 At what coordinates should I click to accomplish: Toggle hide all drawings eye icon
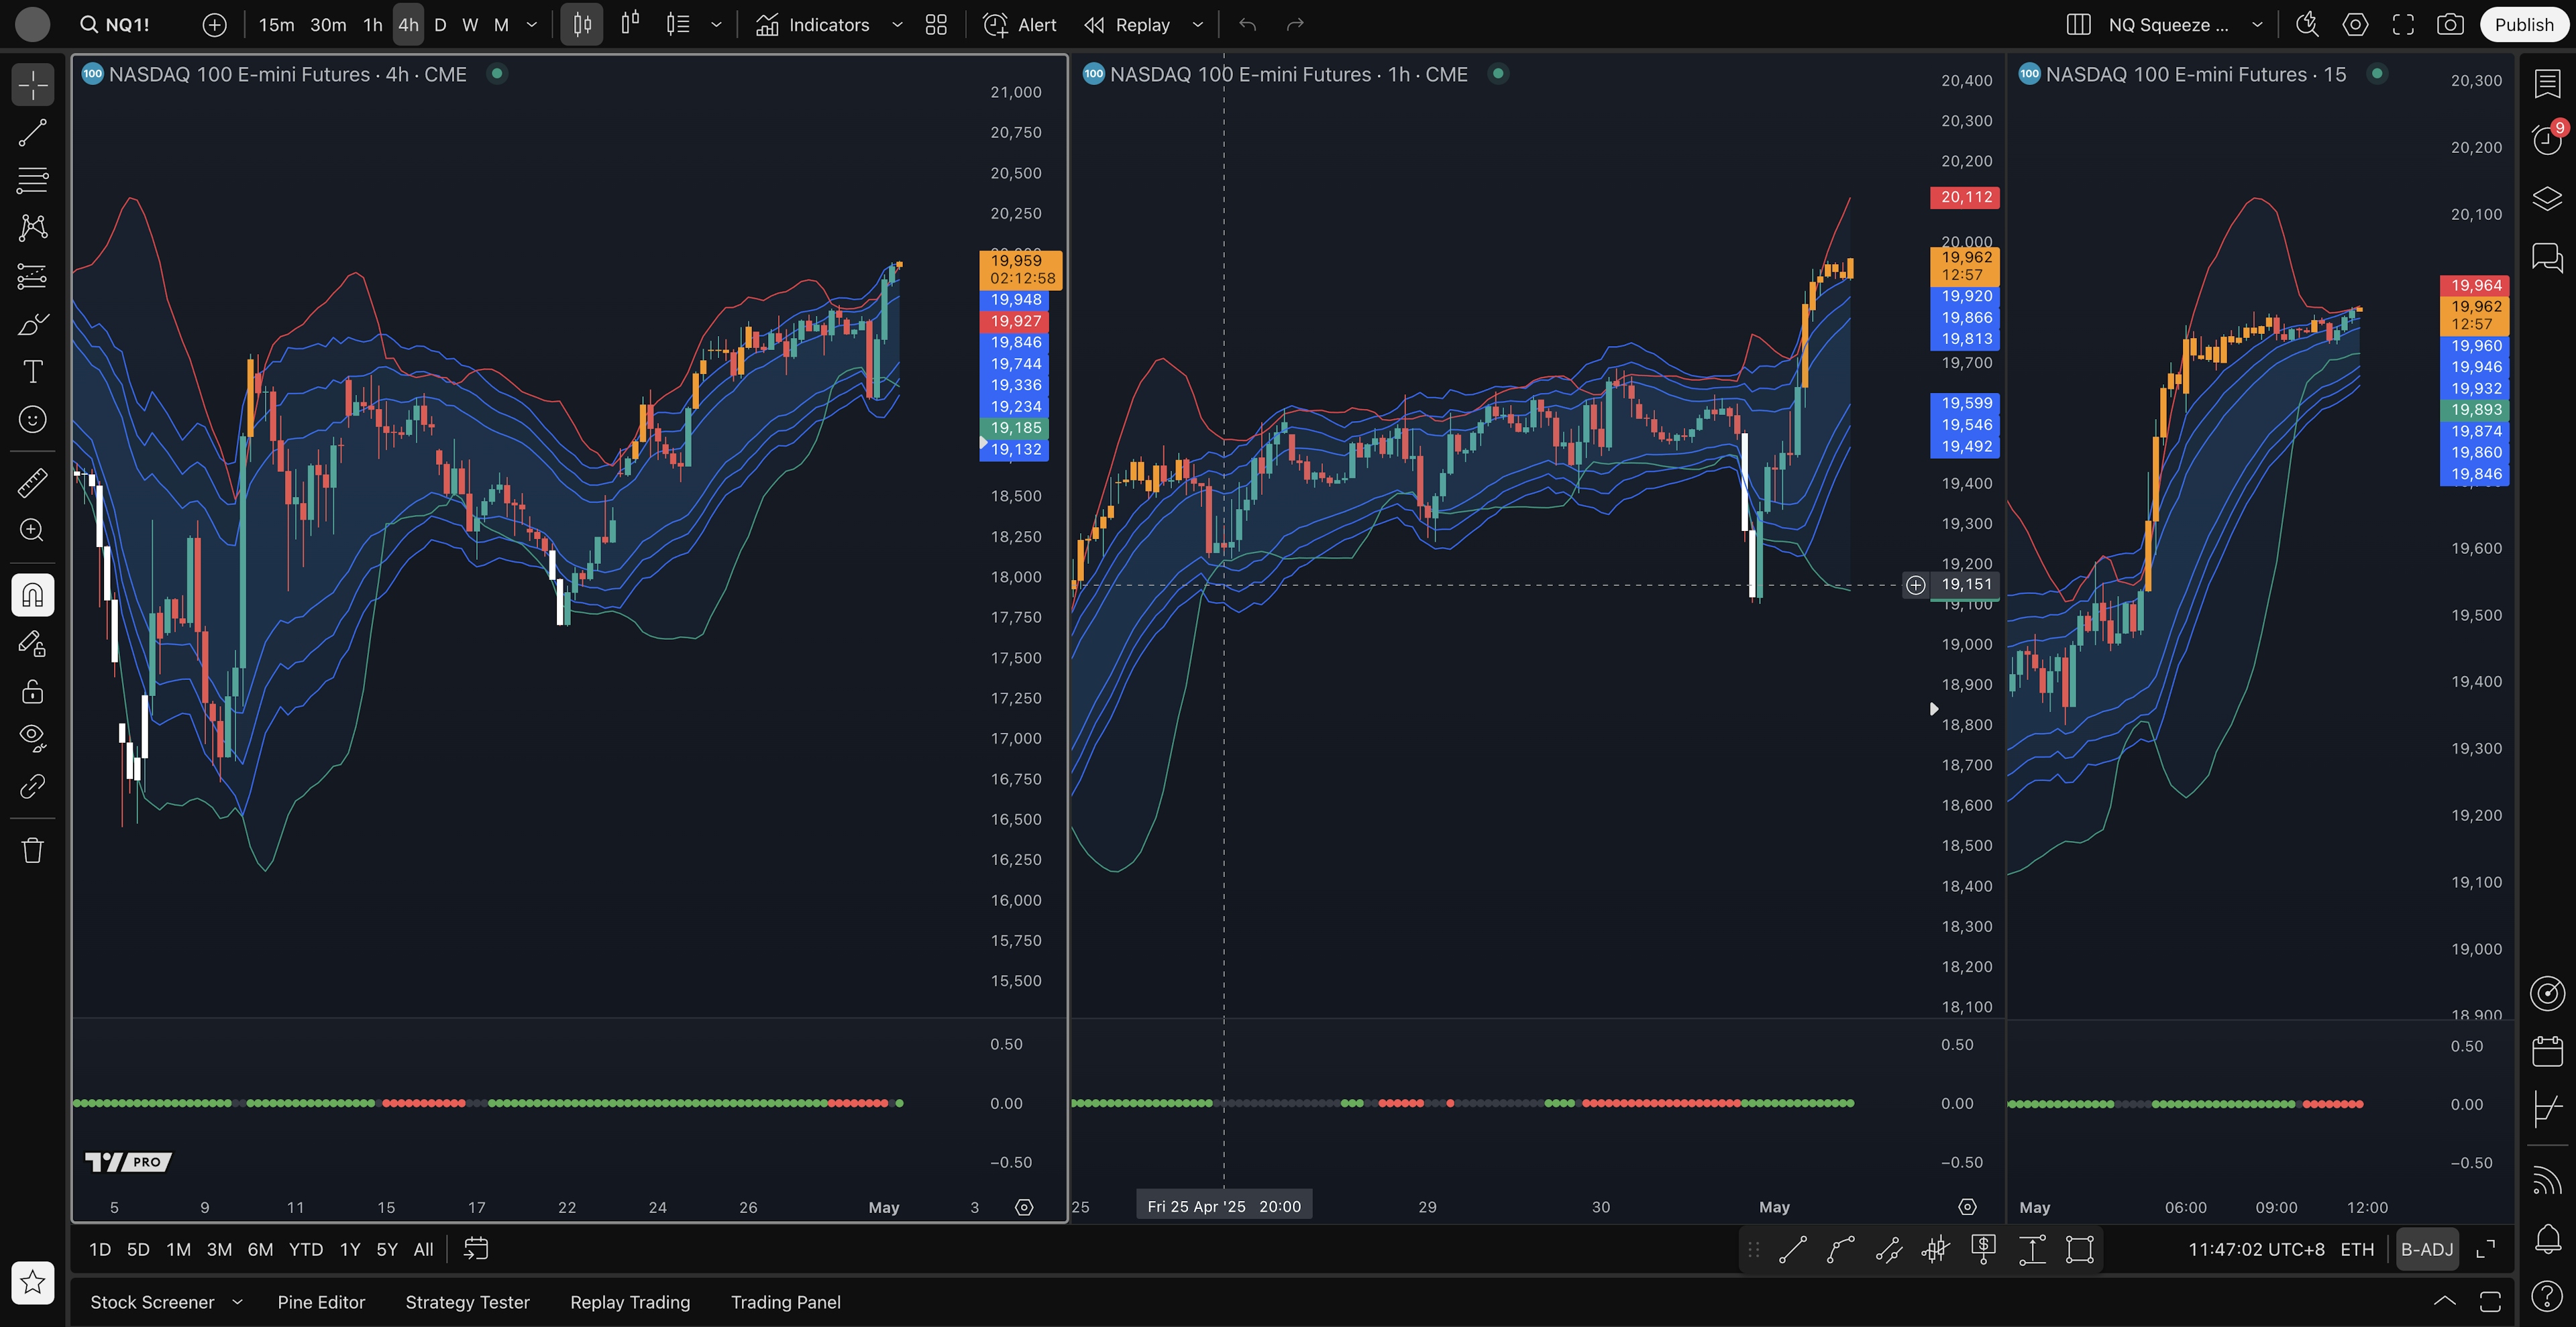[32, 738]
